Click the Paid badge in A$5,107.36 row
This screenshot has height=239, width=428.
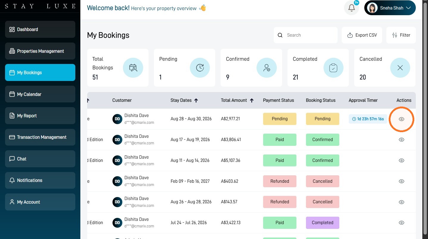[280, 160]
